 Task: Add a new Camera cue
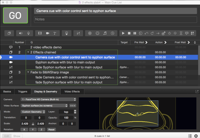point(48,33)
